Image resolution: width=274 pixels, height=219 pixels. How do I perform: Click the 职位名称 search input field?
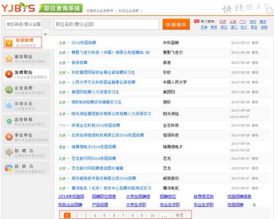click(x=106, y=24)
